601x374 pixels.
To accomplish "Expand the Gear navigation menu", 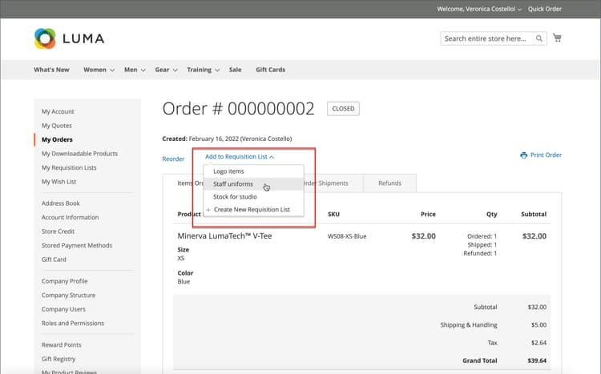I will coord(166,70).
